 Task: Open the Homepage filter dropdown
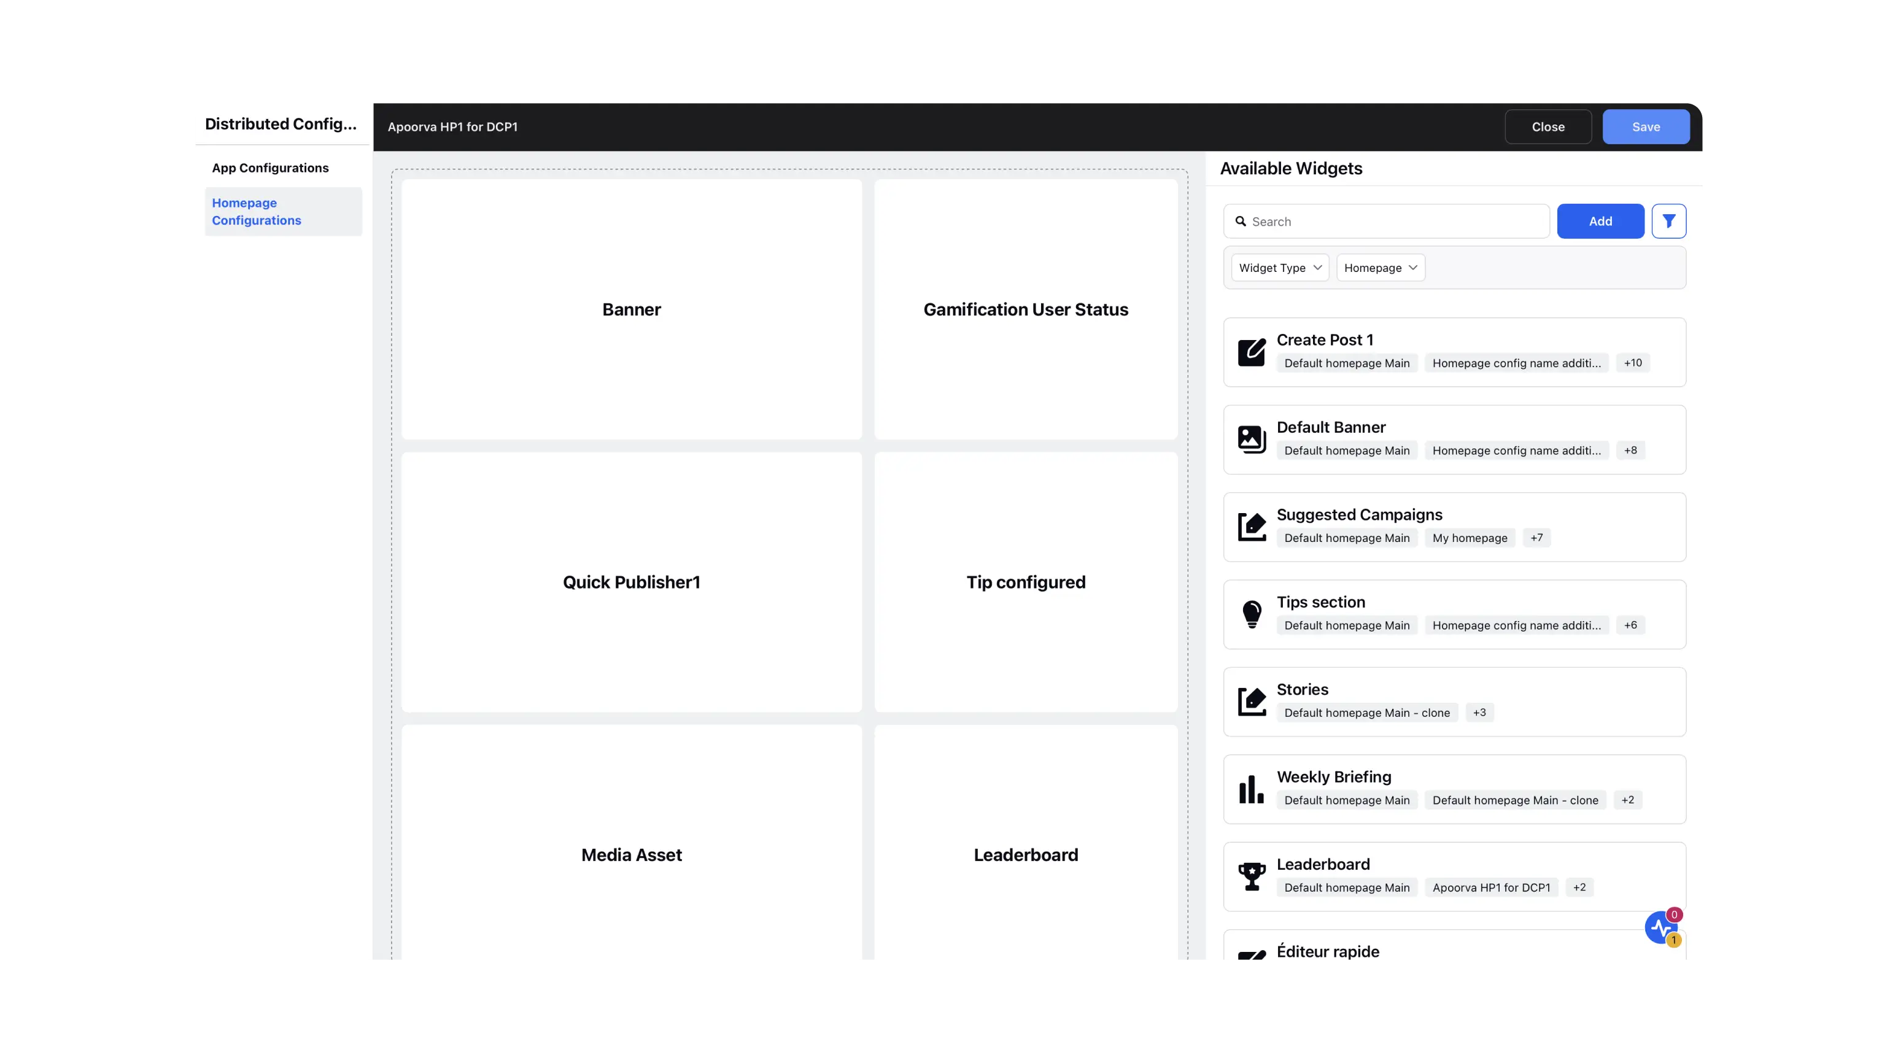(x=1380, y=268)
